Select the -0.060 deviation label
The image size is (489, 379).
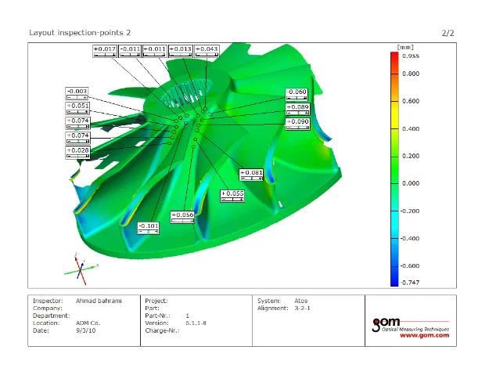tap(297, 92)
